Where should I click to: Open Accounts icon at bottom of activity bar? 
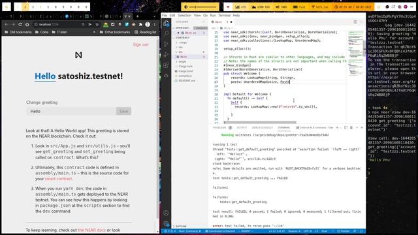point(166,213)
